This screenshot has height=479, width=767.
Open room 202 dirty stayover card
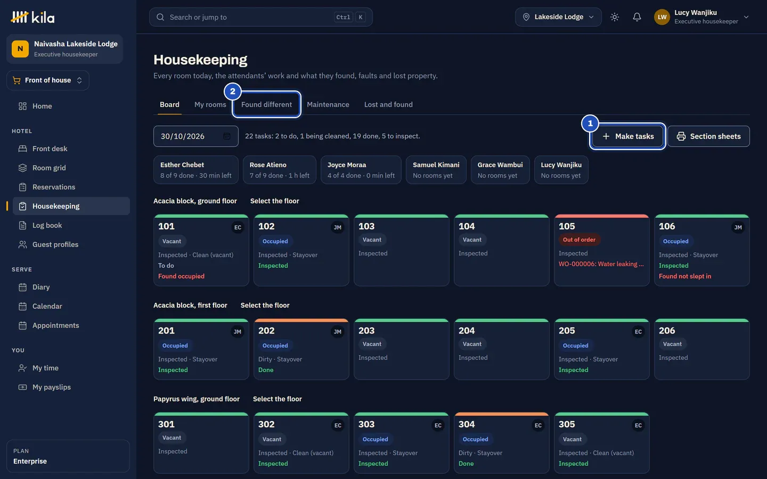(301, 349)
